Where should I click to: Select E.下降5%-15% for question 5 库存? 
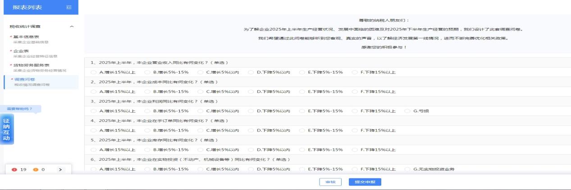tap(301, 149)
